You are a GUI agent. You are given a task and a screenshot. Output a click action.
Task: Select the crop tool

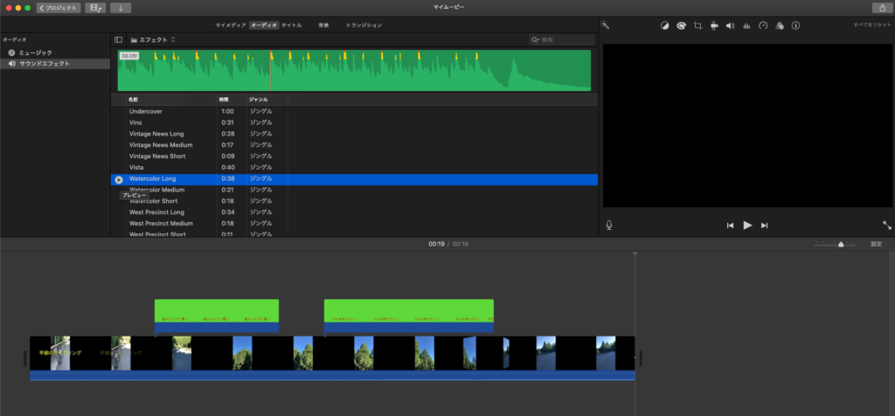tap(697, 26)
